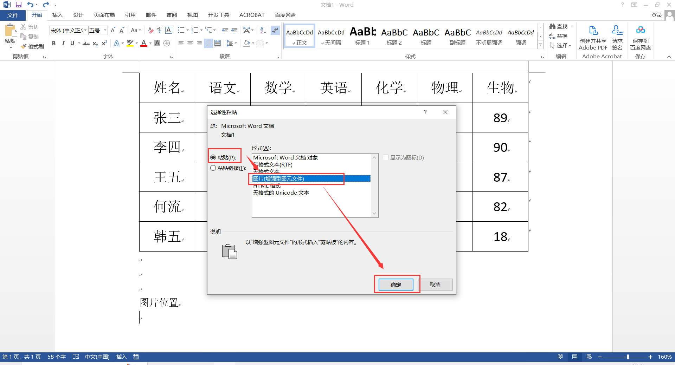Select the 粘贴(P) radio button
Image resolution: width=675 pixels, height=365 pixels.
point(213,157)
